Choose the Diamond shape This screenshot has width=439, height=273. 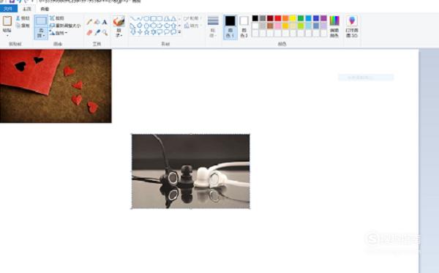tap(140, 26)
